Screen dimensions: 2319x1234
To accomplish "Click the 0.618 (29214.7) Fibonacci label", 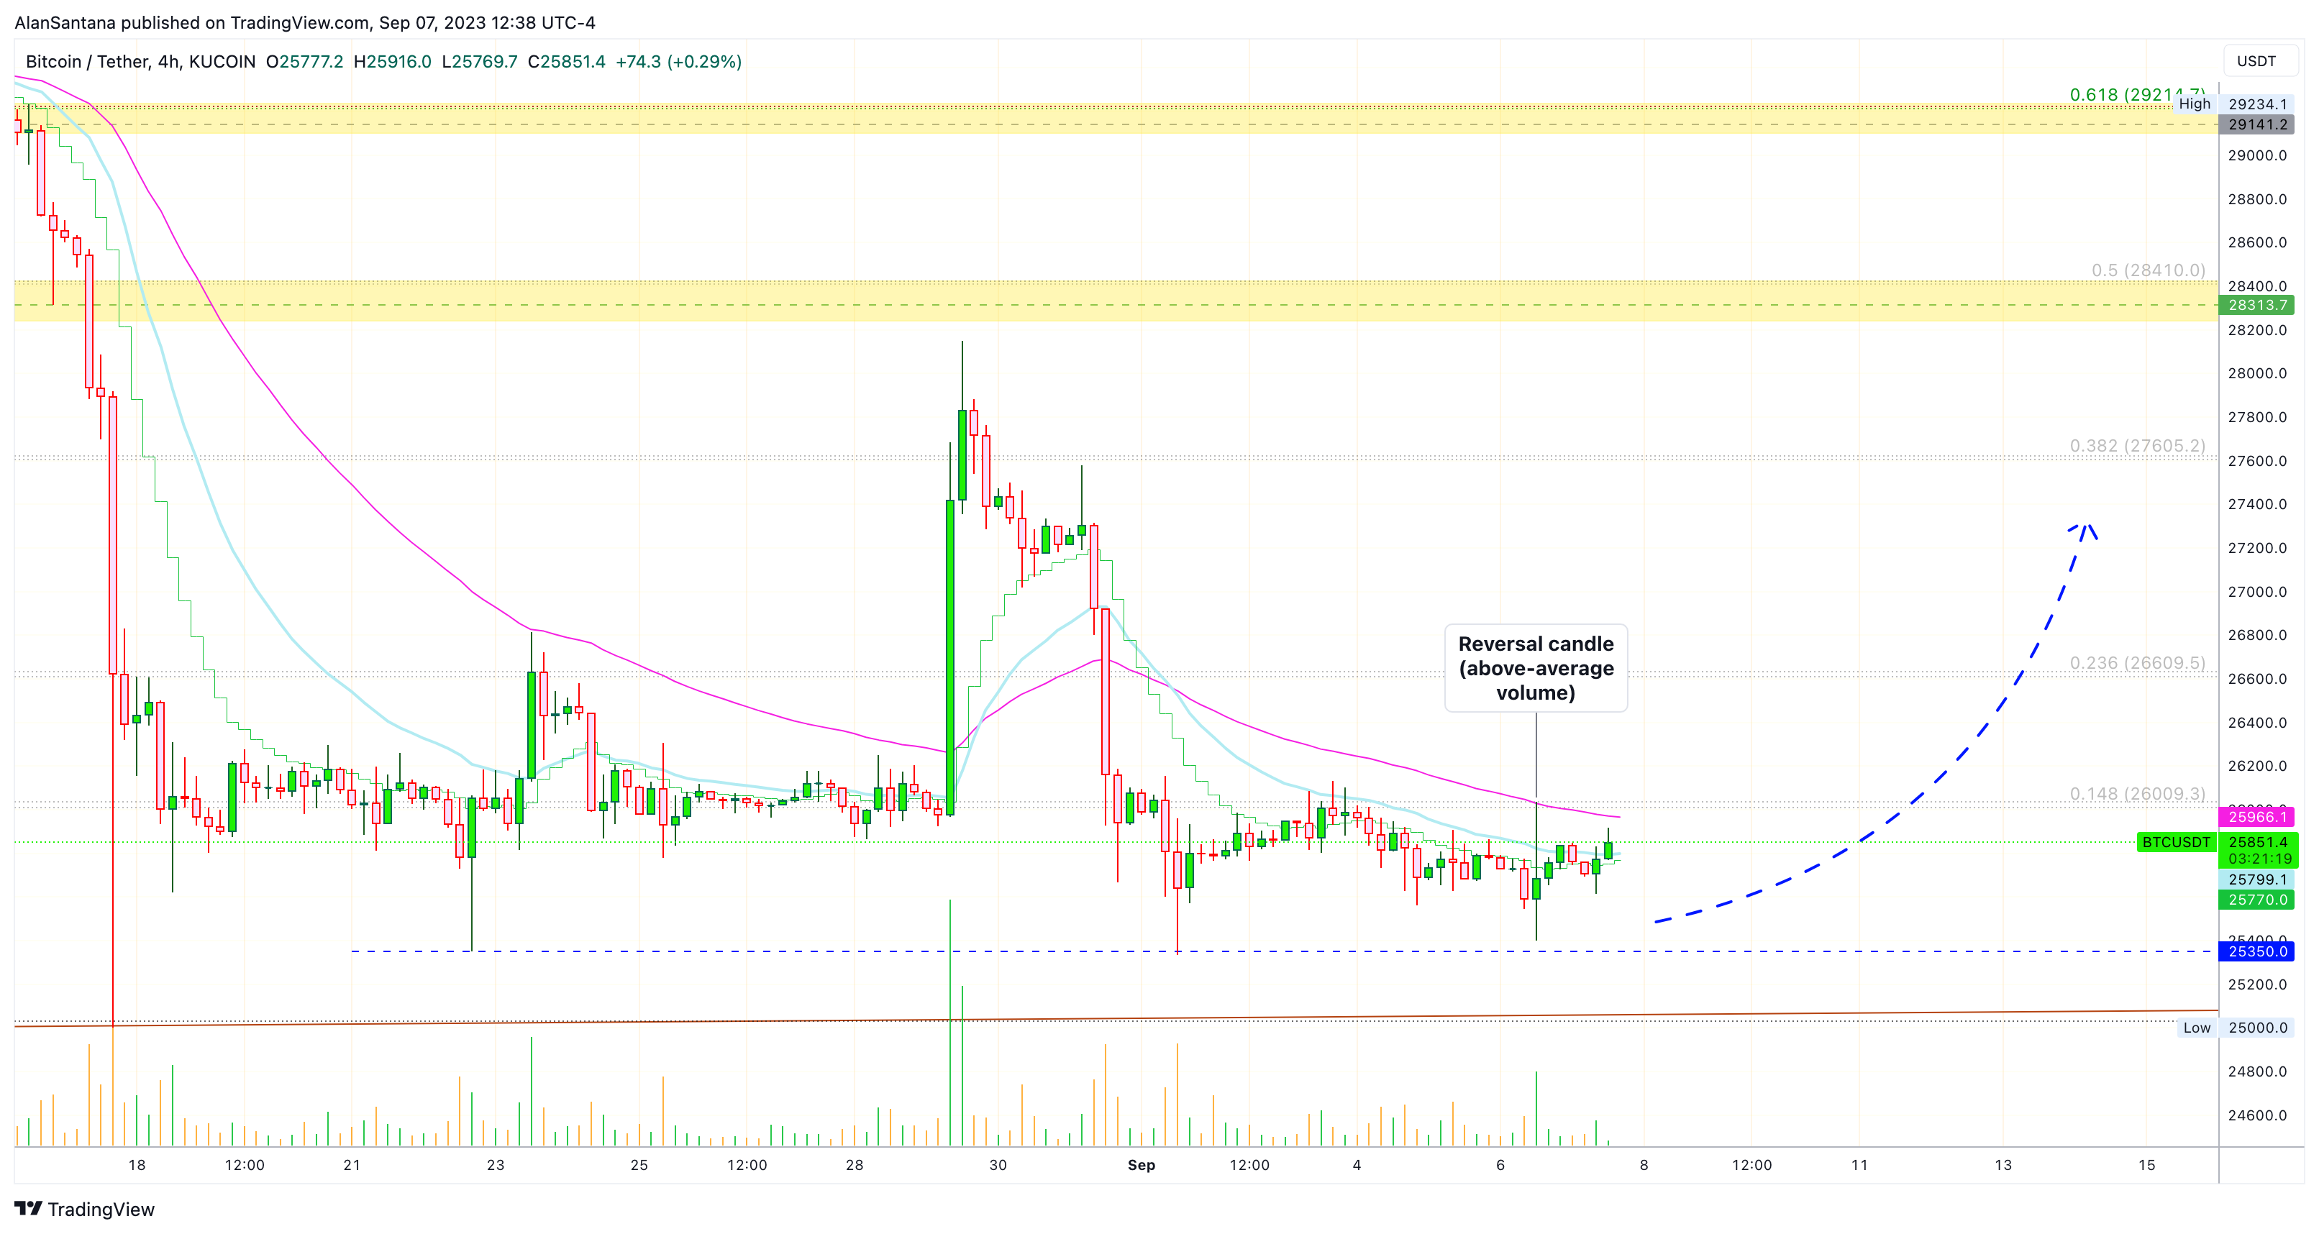I will [x=2137, y=94].
